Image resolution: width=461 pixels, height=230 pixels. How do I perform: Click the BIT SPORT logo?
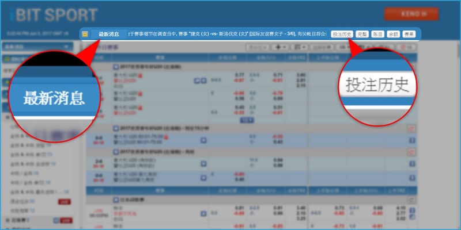click(x=54, y=15)
